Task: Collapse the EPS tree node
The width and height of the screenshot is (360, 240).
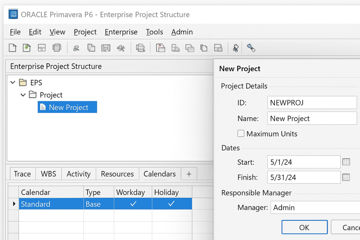Action: pyautogui.click(x=13, y=82)
